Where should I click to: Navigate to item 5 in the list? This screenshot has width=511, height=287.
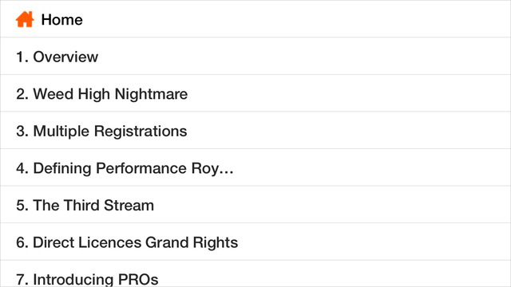pyautogui.click(x=255, y=204)
